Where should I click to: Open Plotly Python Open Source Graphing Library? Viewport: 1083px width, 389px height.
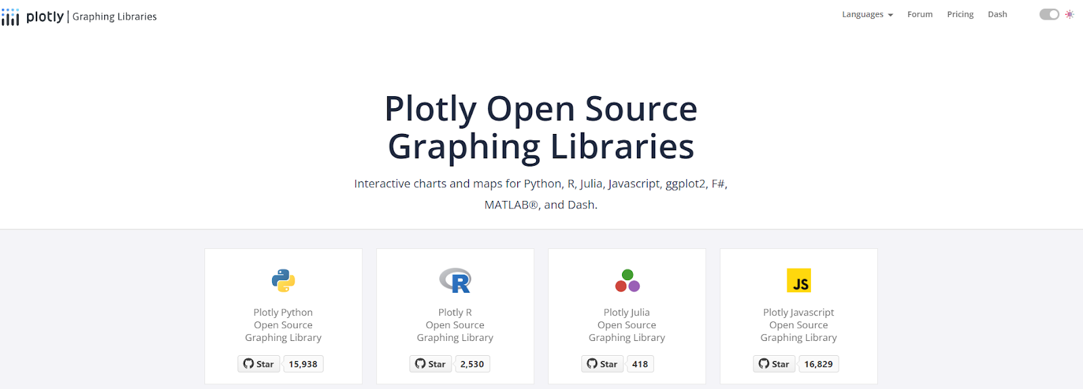[x=283, y=325]
